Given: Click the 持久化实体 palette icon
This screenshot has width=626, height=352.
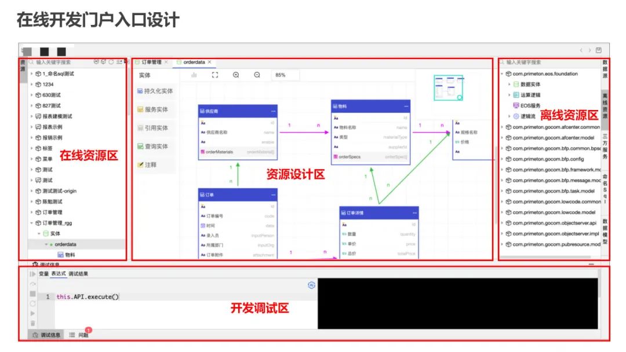Looking at the screenshot, I should point(140,91).
